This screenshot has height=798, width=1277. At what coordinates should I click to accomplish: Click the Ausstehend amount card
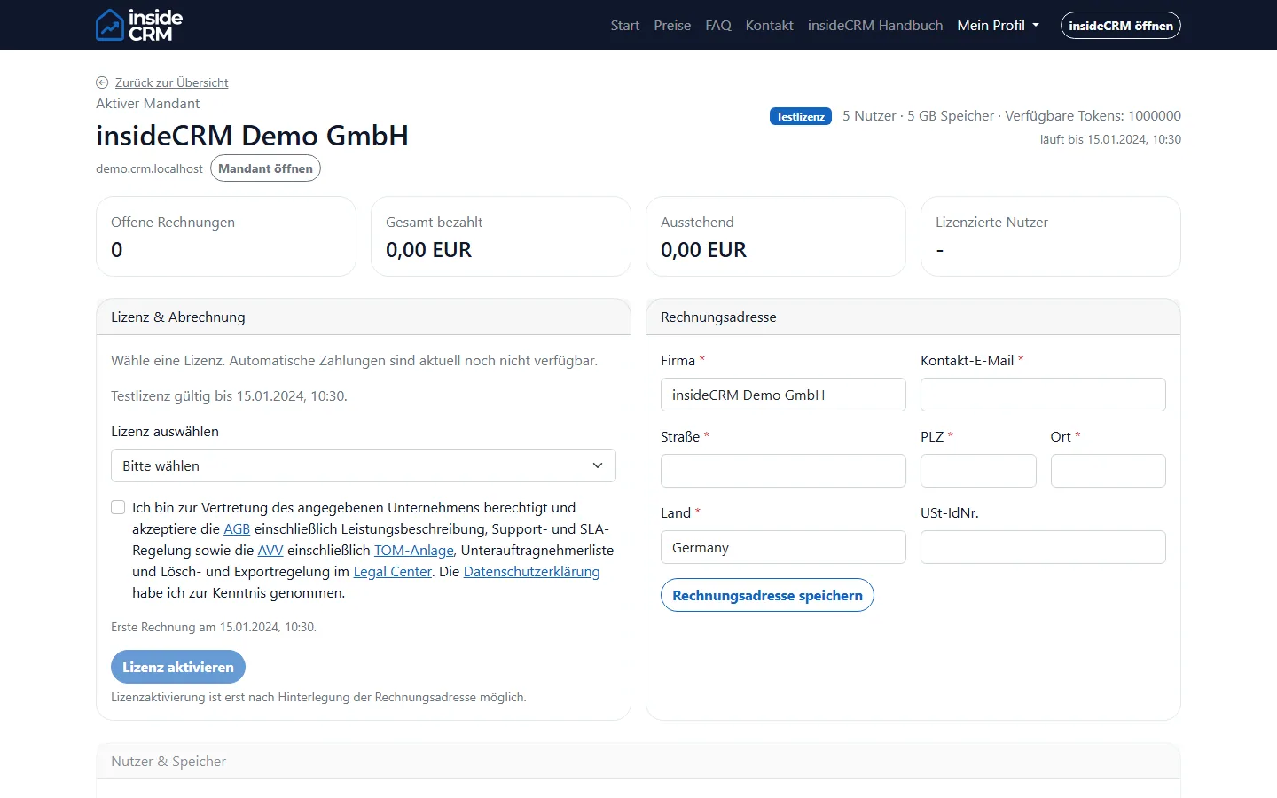point(776,236)
